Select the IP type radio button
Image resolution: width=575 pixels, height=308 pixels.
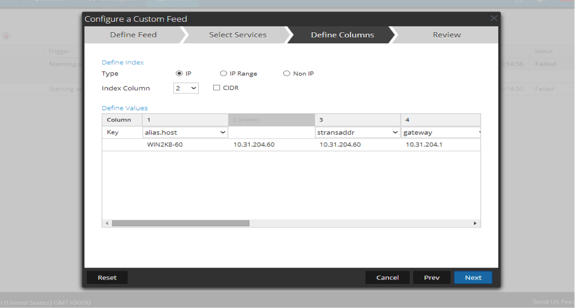[x=179, y=73]
